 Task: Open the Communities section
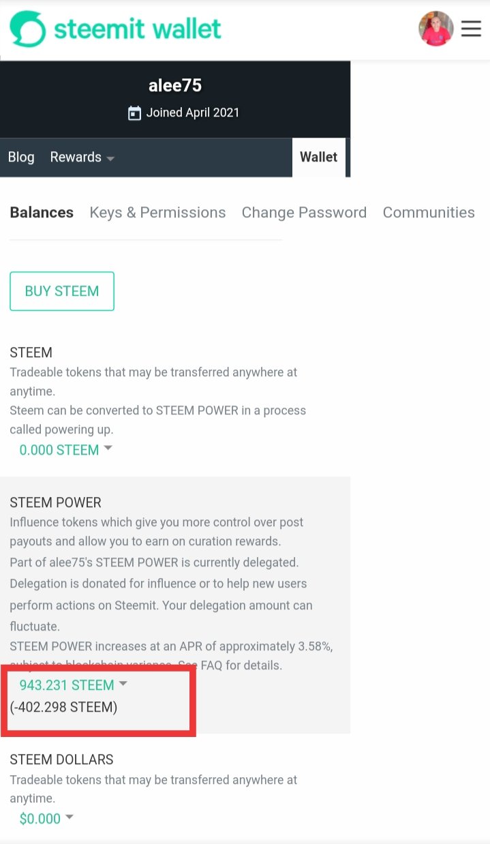429,213
